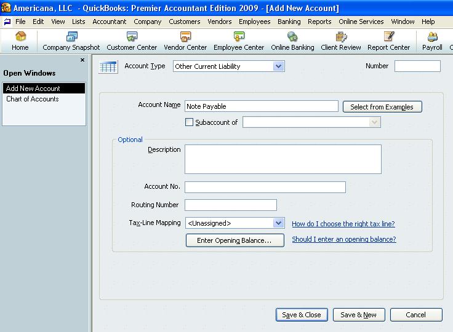
Task: Click the Number input field
Action: (x=417, y=66)
